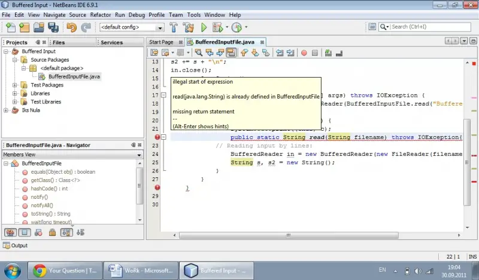Run the main project with green arrow

pyautogui.click(x=204, y=27)
